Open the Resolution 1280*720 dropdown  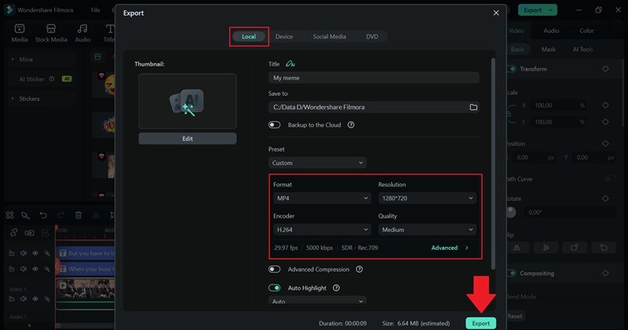click(x=427, y=198)
